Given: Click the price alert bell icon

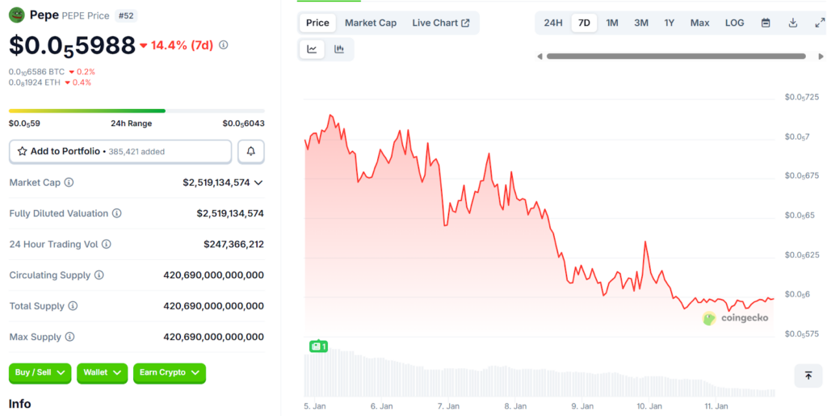Looking at the screenshot, I should [251, 151].
